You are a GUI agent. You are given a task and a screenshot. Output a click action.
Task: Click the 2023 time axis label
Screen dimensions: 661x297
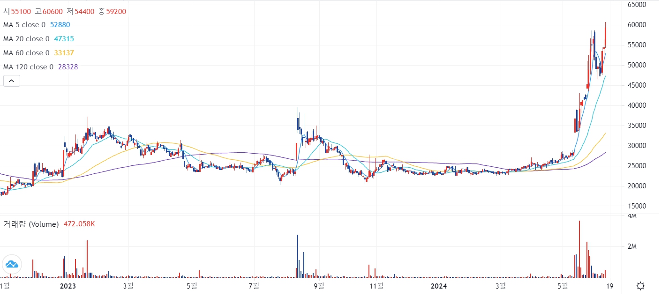[68, 285]
